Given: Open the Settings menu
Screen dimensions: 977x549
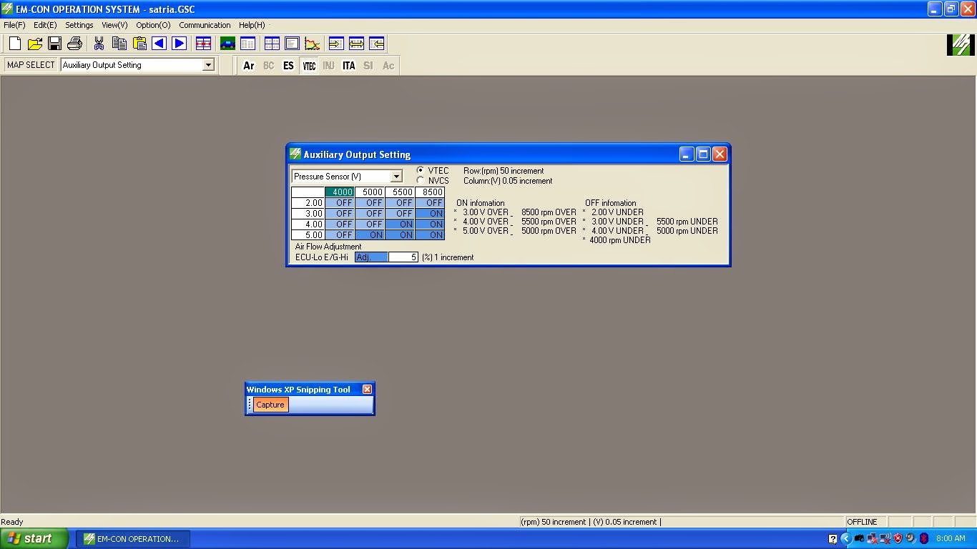Looking at the screenshot, I should [79, 25].
